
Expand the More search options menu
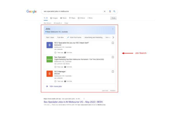90,18
